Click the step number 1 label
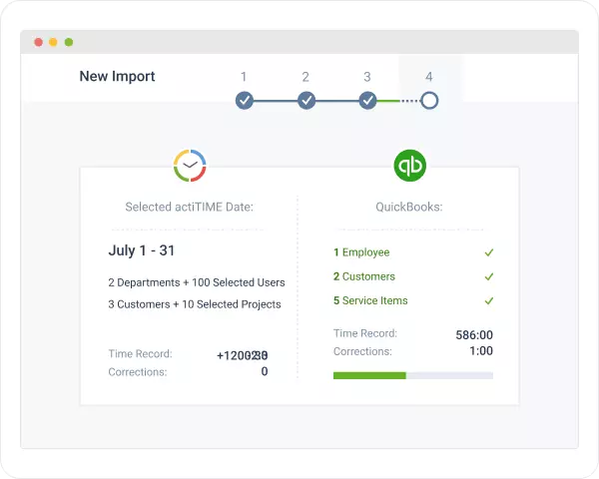 click(244, 77)
